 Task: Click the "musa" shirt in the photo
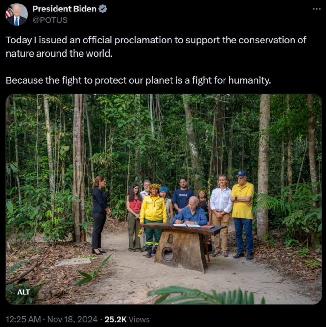[183, 197]
